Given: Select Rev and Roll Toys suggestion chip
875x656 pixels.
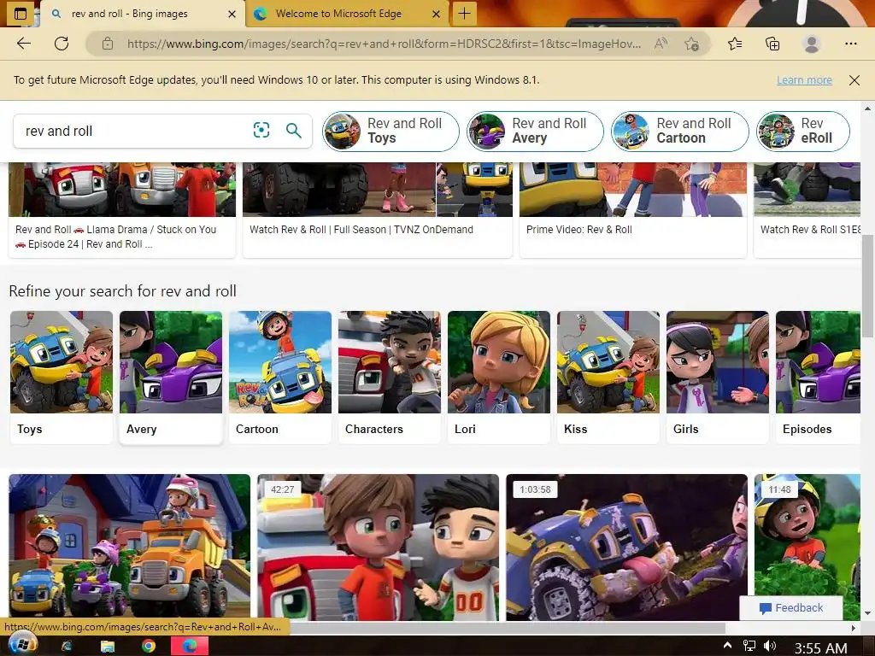Looking at the screenshot, I should (x=391, y=131).
